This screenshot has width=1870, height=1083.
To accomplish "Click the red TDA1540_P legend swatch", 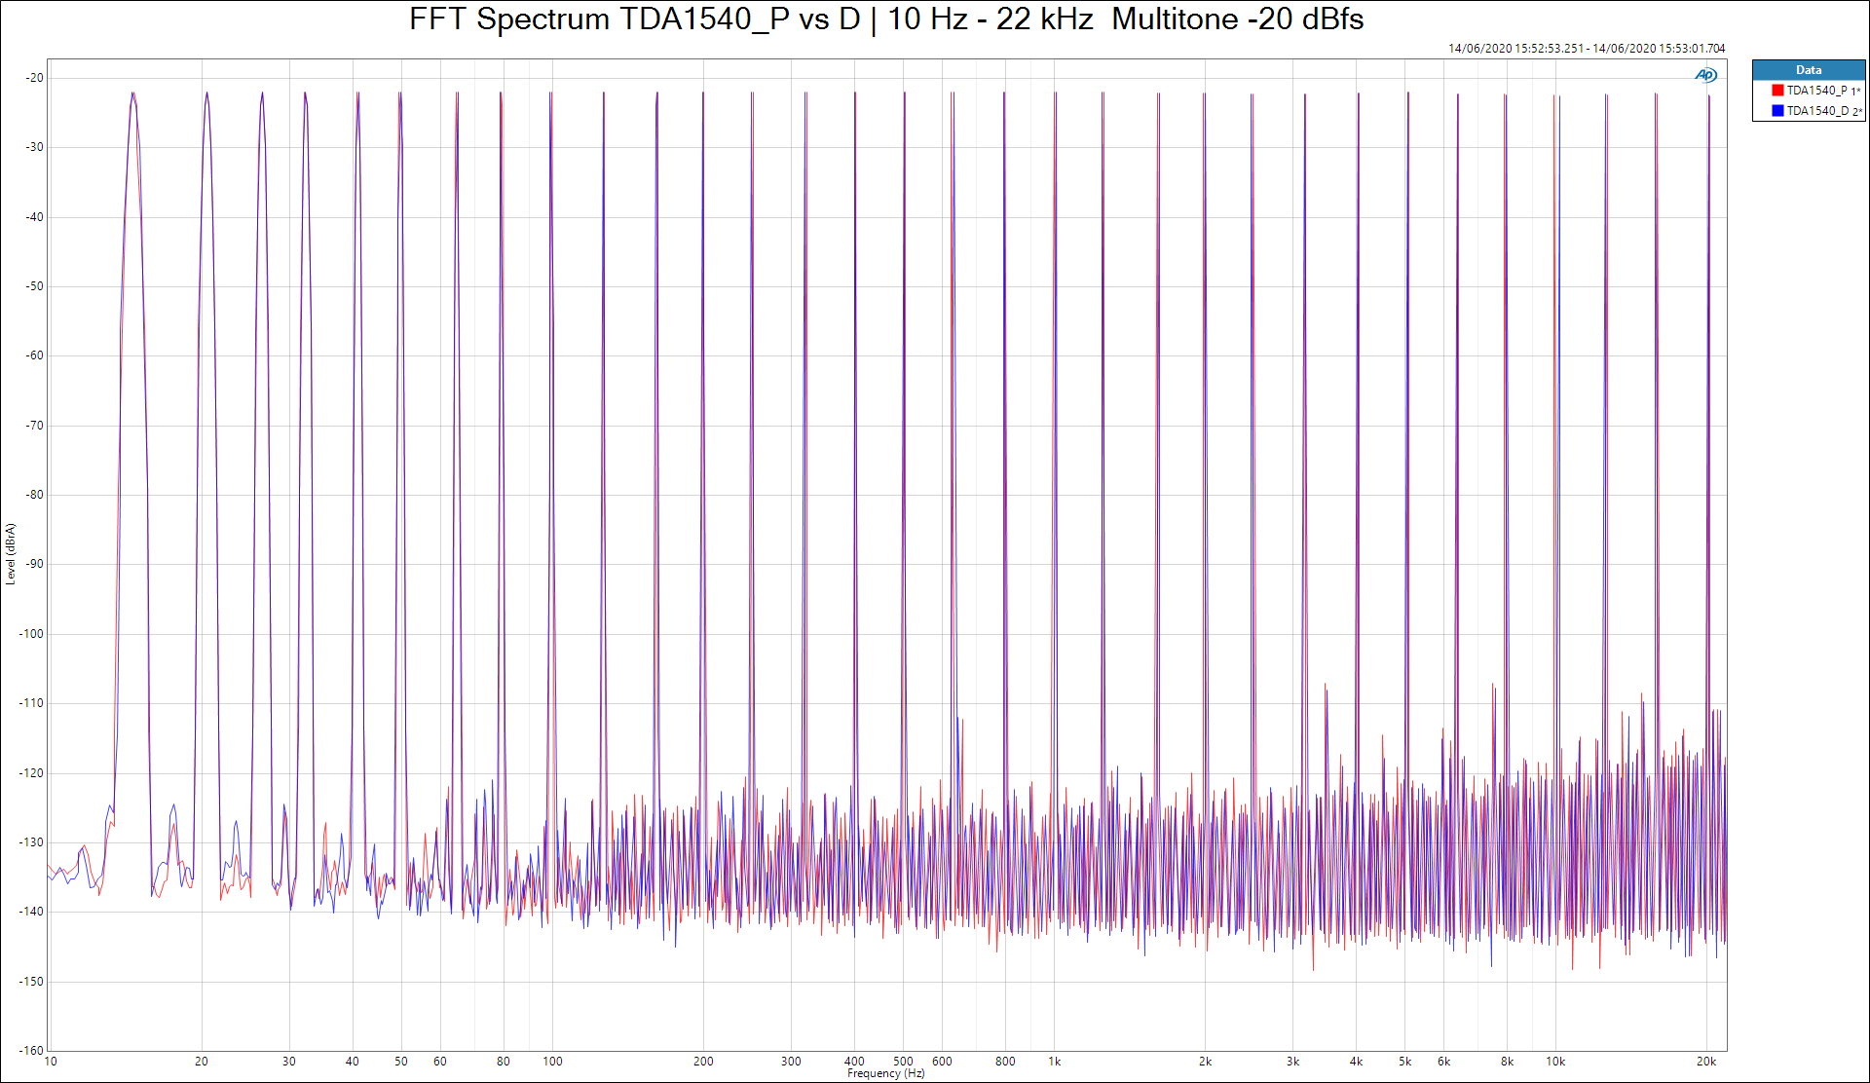I will 1777,91.
